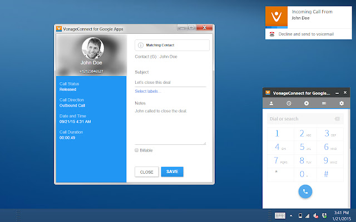Click inside the Notes text area
The image size is (356, 222).
[x=170, y=126]
